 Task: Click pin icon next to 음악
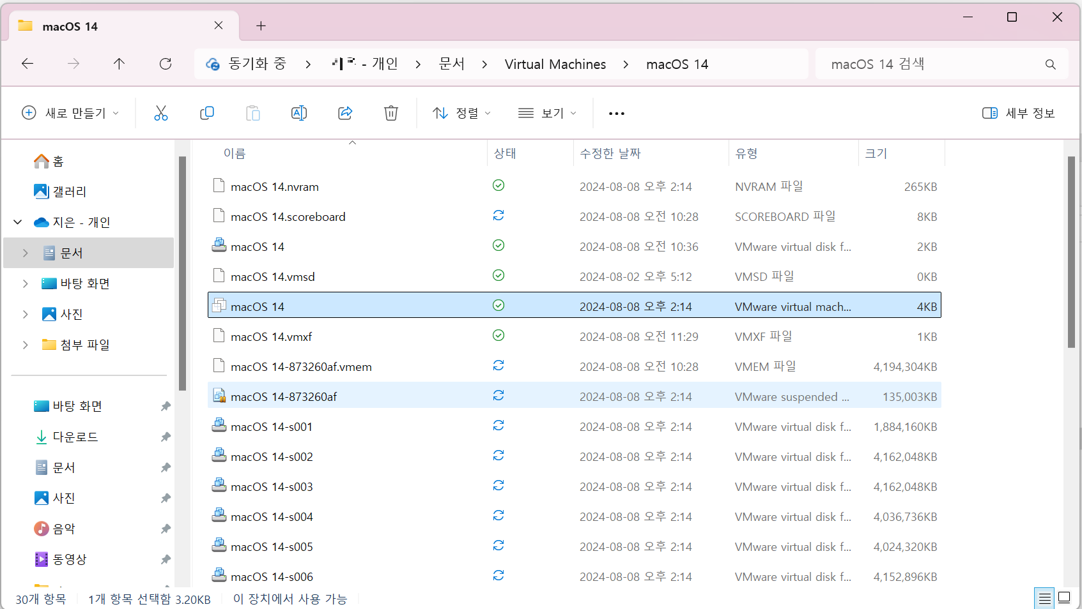166,529
